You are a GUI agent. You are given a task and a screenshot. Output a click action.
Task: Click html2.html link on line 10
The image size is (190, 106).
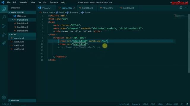[80, 44]
